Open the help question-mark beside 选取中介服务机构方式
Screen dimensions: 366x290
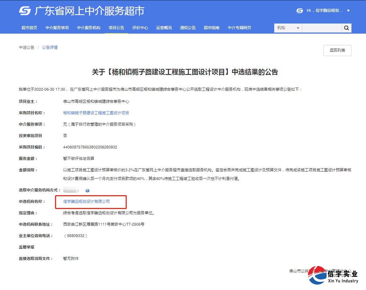click(x=87, y=190)
